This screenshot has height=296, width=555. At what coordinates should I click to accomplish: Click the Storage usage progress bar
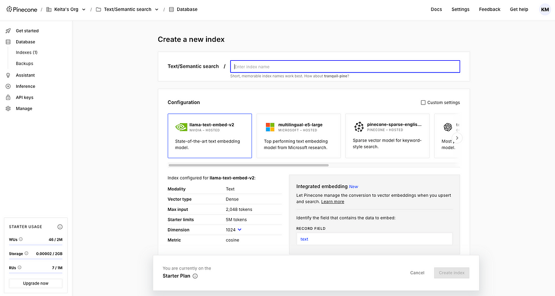point(35,259)
